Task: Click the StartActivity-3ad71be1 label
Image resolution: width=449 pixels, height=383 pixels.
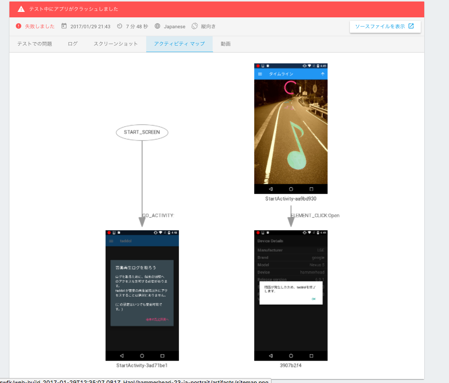Action: pos(142,366)
